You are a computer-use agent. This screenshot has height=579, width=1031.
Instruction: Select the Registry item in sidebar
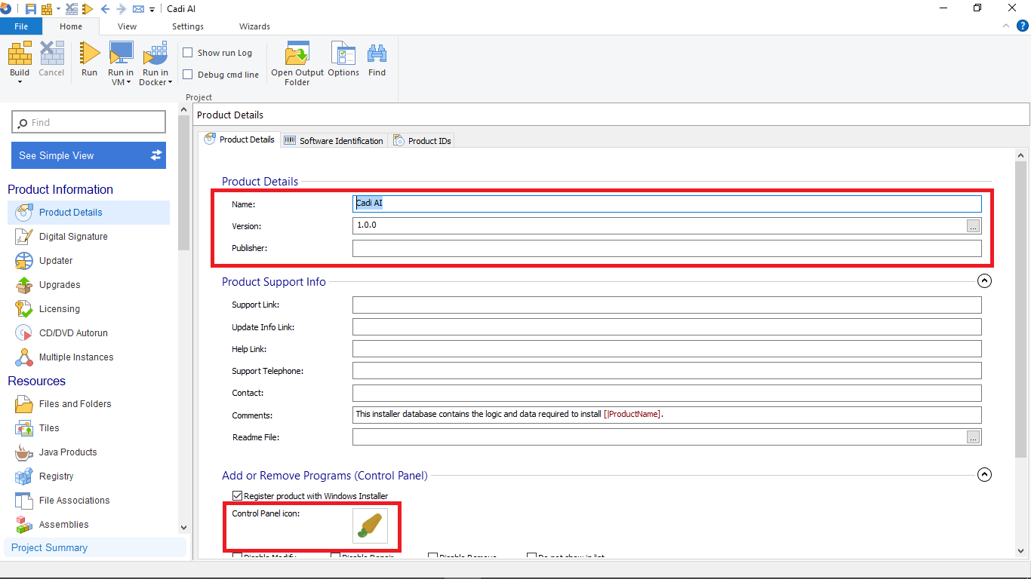pyautogui.click(x=56, y=476)
